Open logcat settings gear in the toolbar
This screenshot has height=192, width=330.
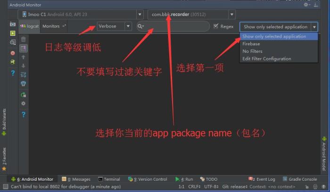(24, 104)
